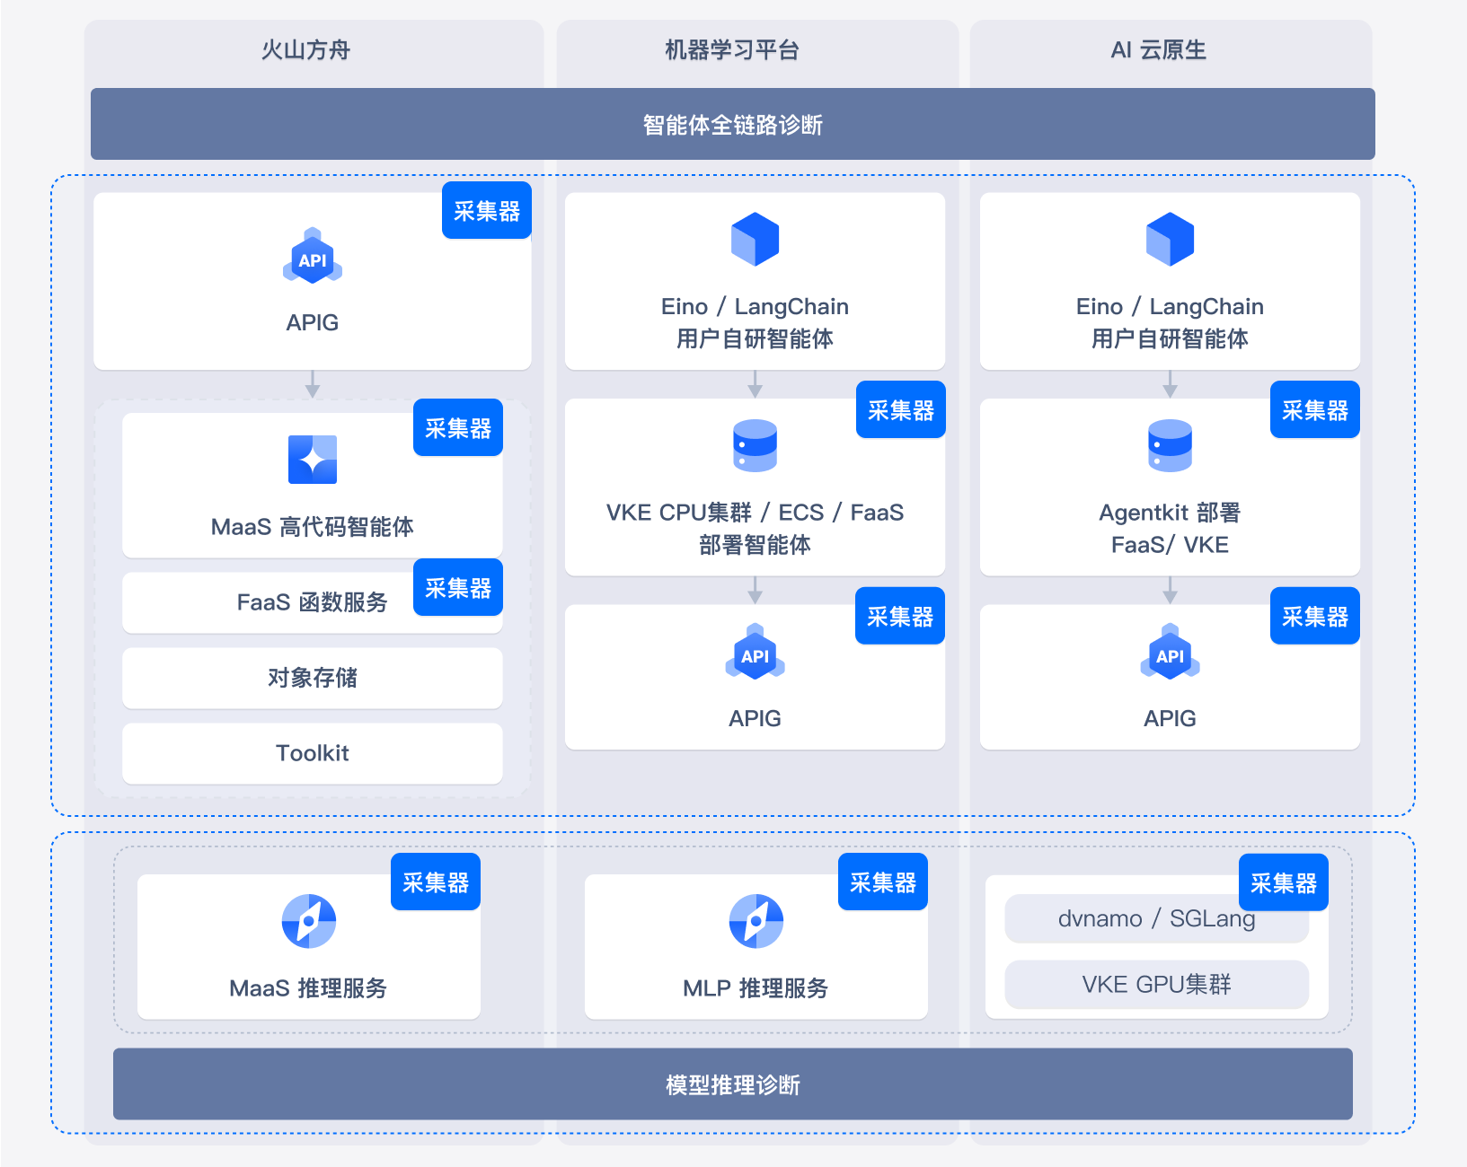Screen dimensions: 1467x1167
Task: Click the Toolkit box
Action: point(313,753)
